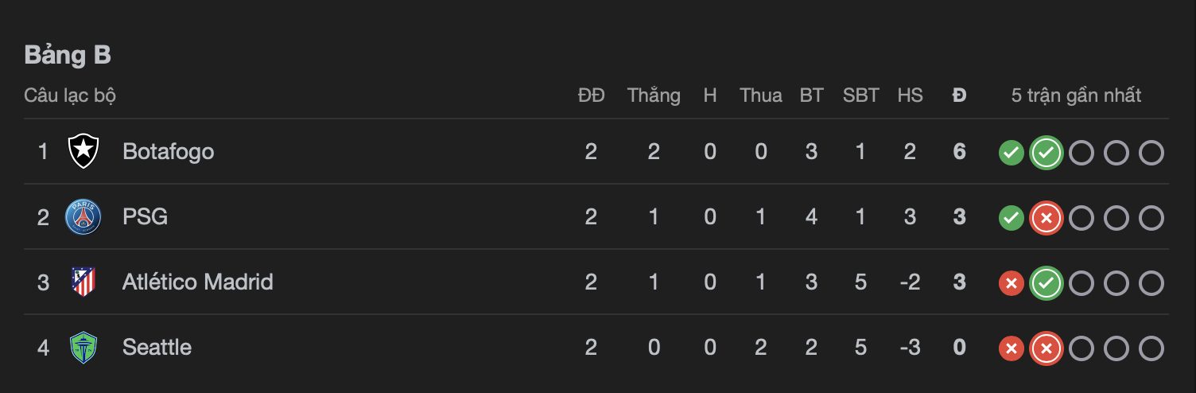
Task: Click Botafogo's ringed green win icon
Action: point(1046,152)
